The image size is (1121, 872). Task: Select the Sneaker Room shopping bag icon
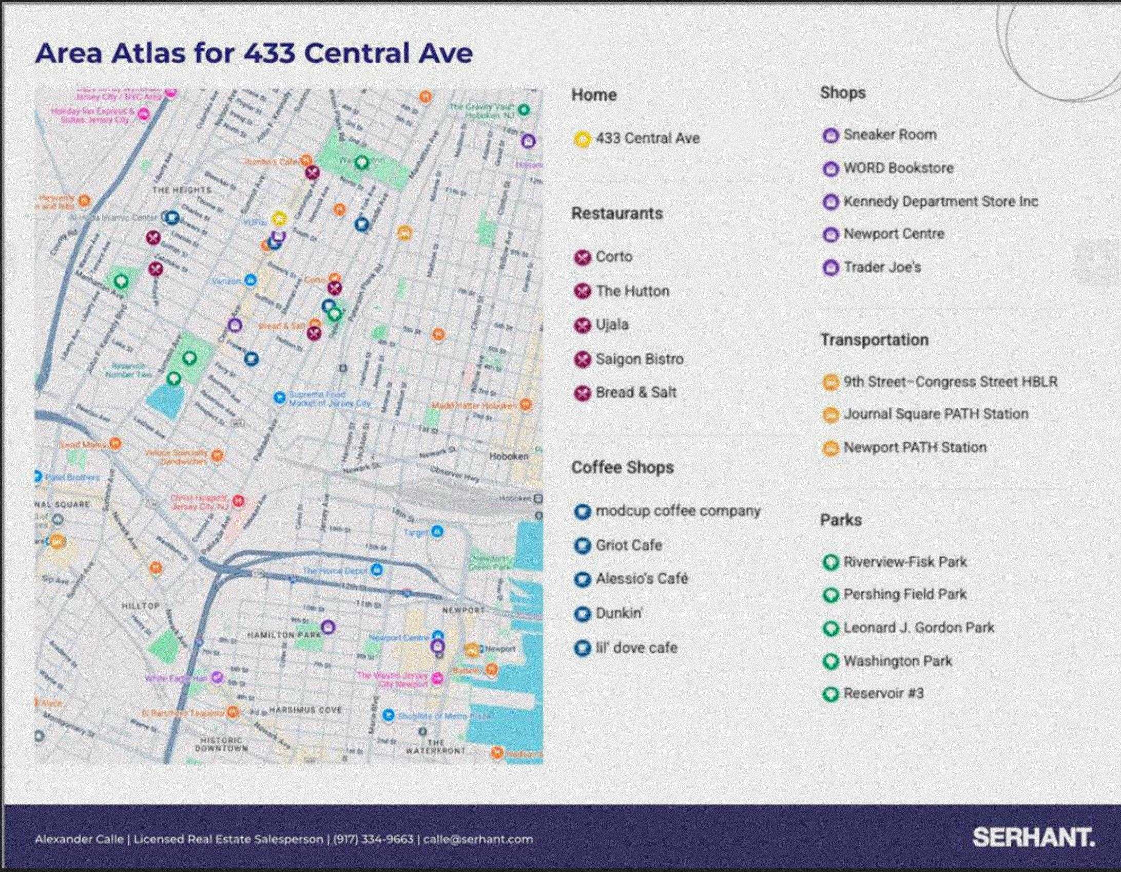(830, 135)
